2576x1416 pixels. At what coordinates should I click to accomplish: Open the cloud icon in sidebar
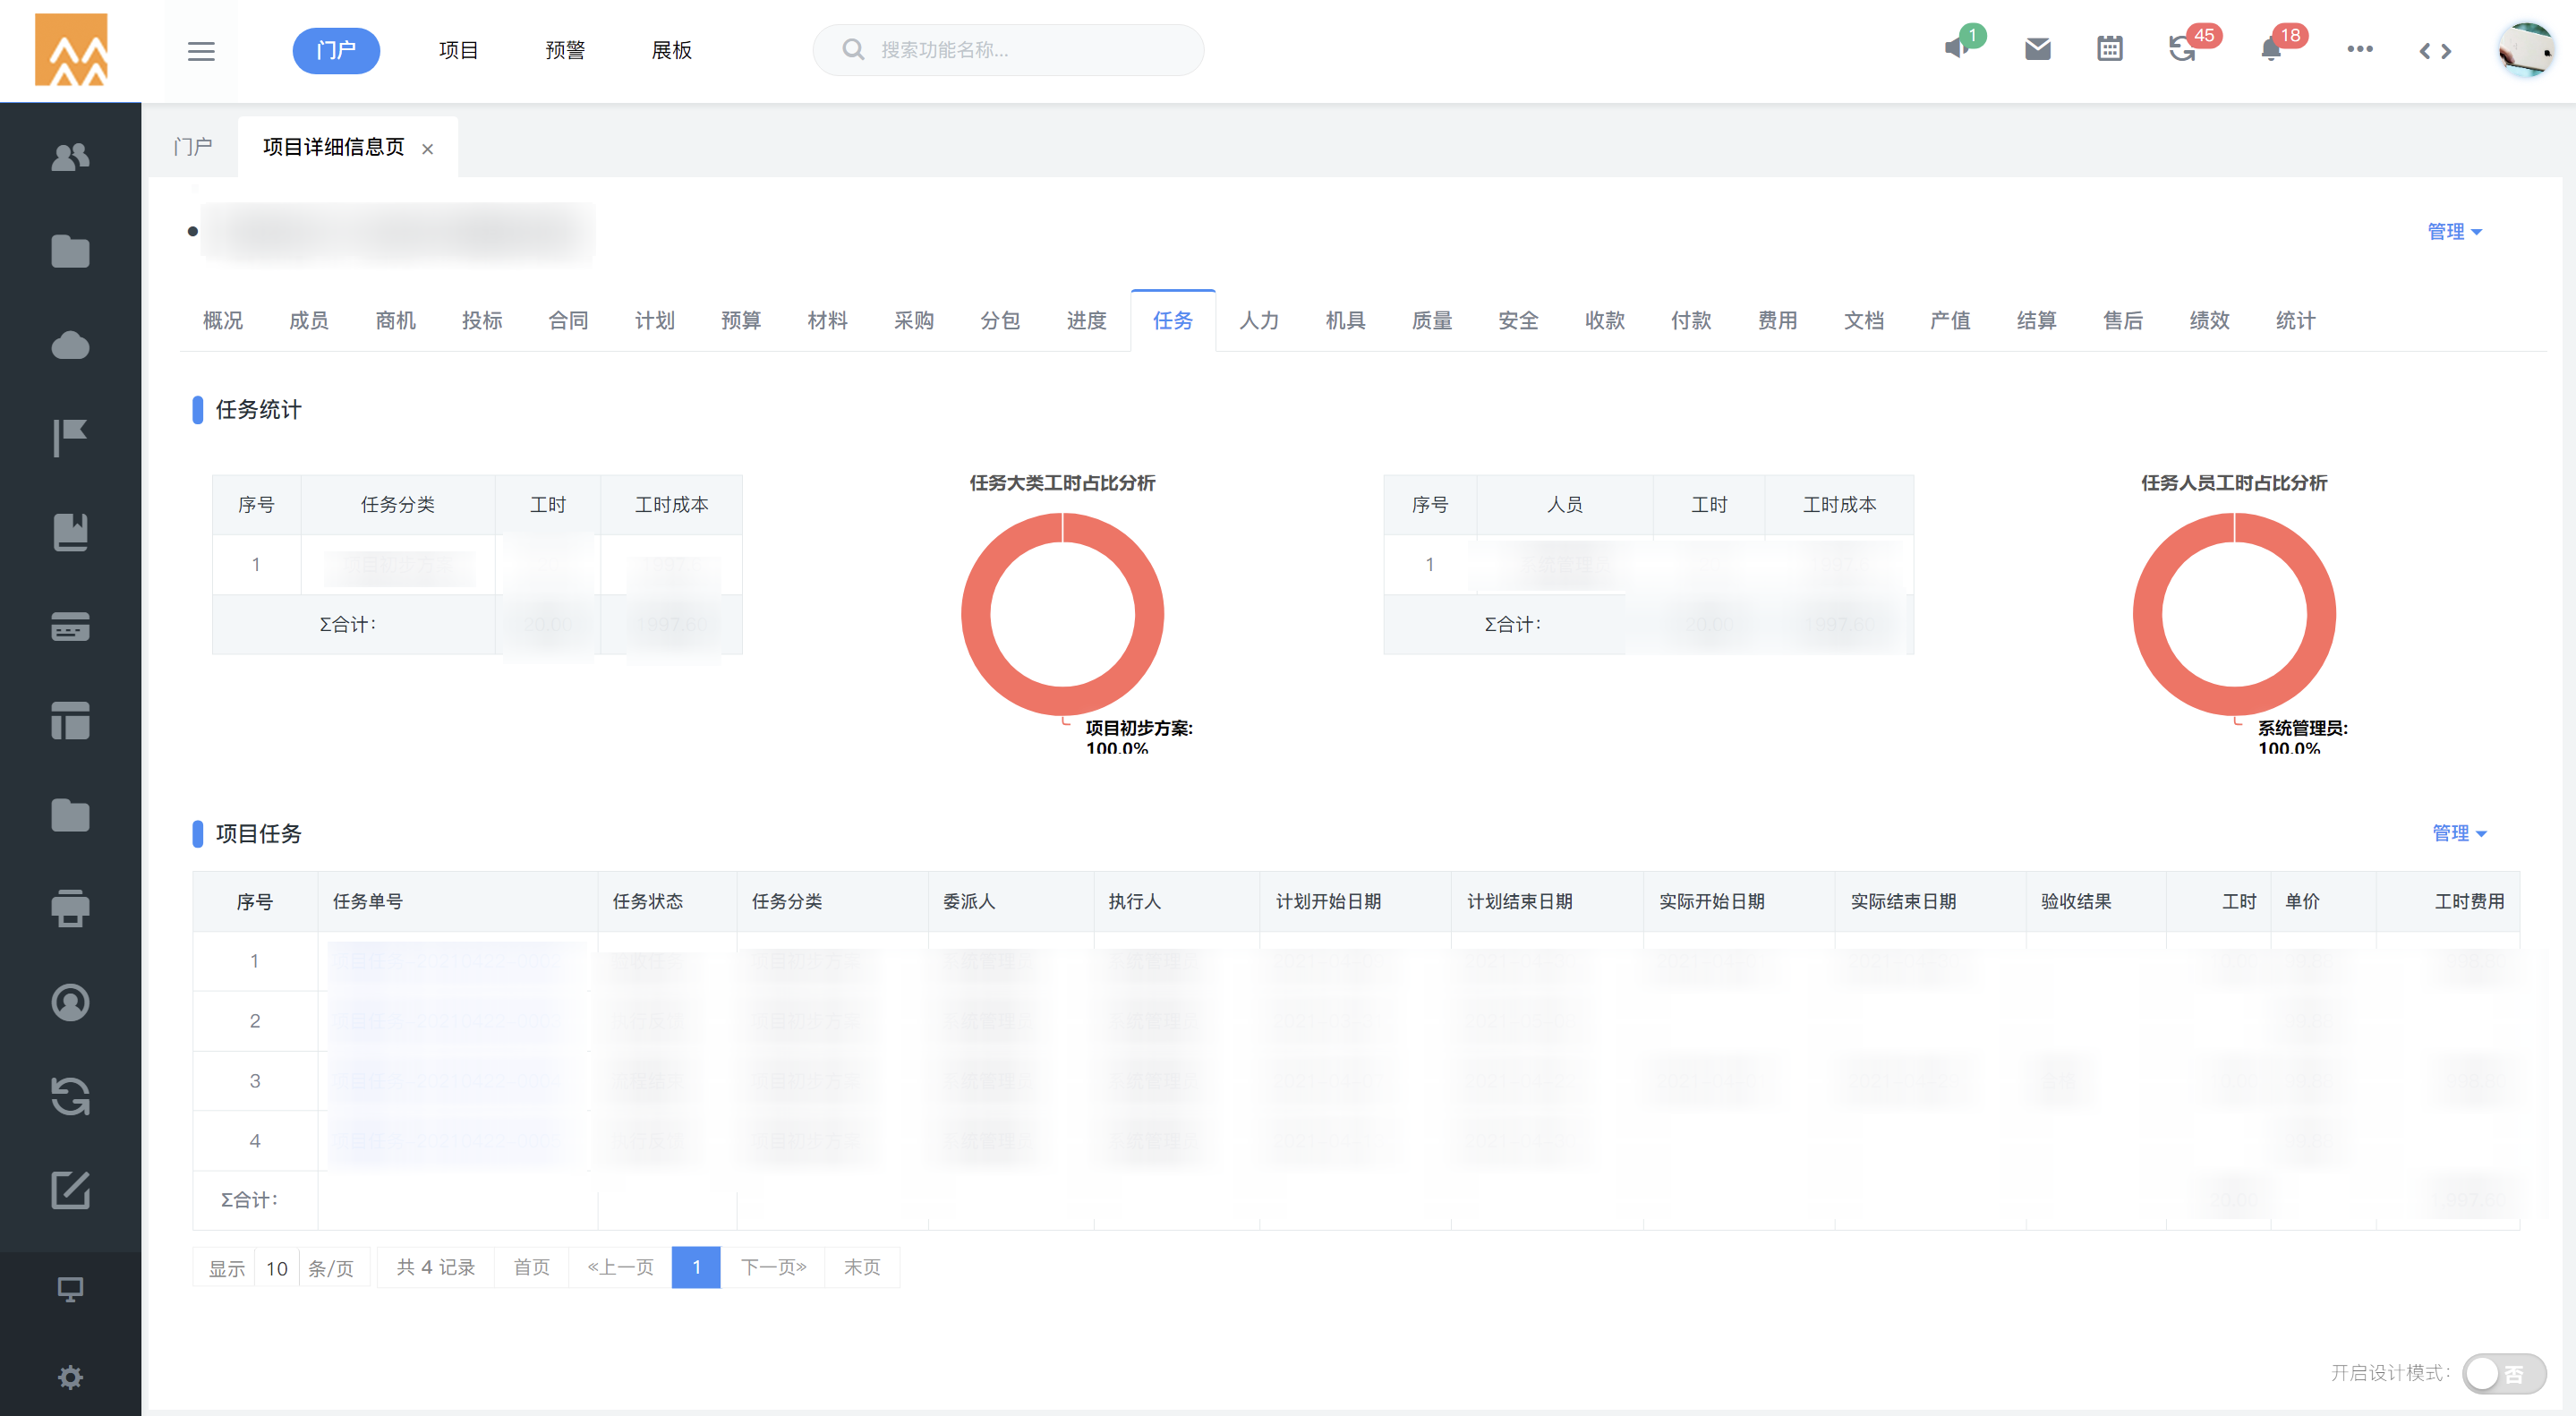click(70, 346)
